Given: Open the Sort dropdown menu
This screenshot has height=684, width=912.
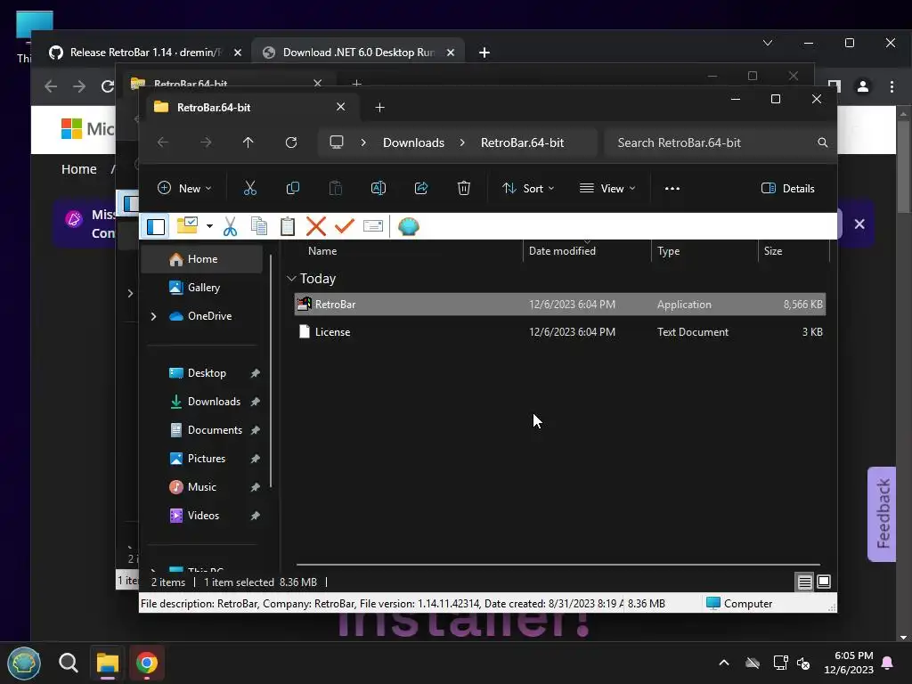Looking at the screenshot, I should coord(529,189).
